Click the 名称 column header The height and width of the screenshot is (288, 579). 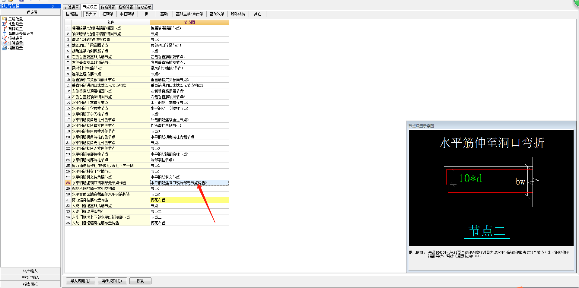[110, 22]
